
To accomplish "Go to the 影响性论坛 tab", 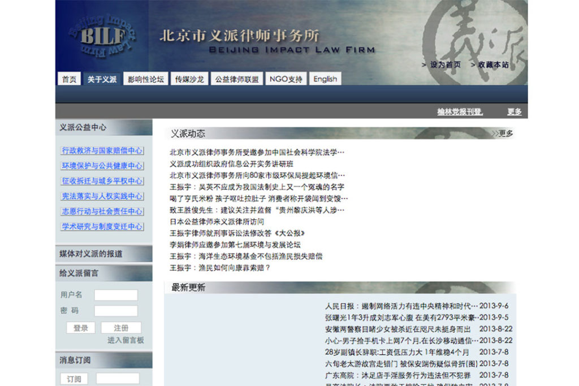I will [x=145, y=79].
